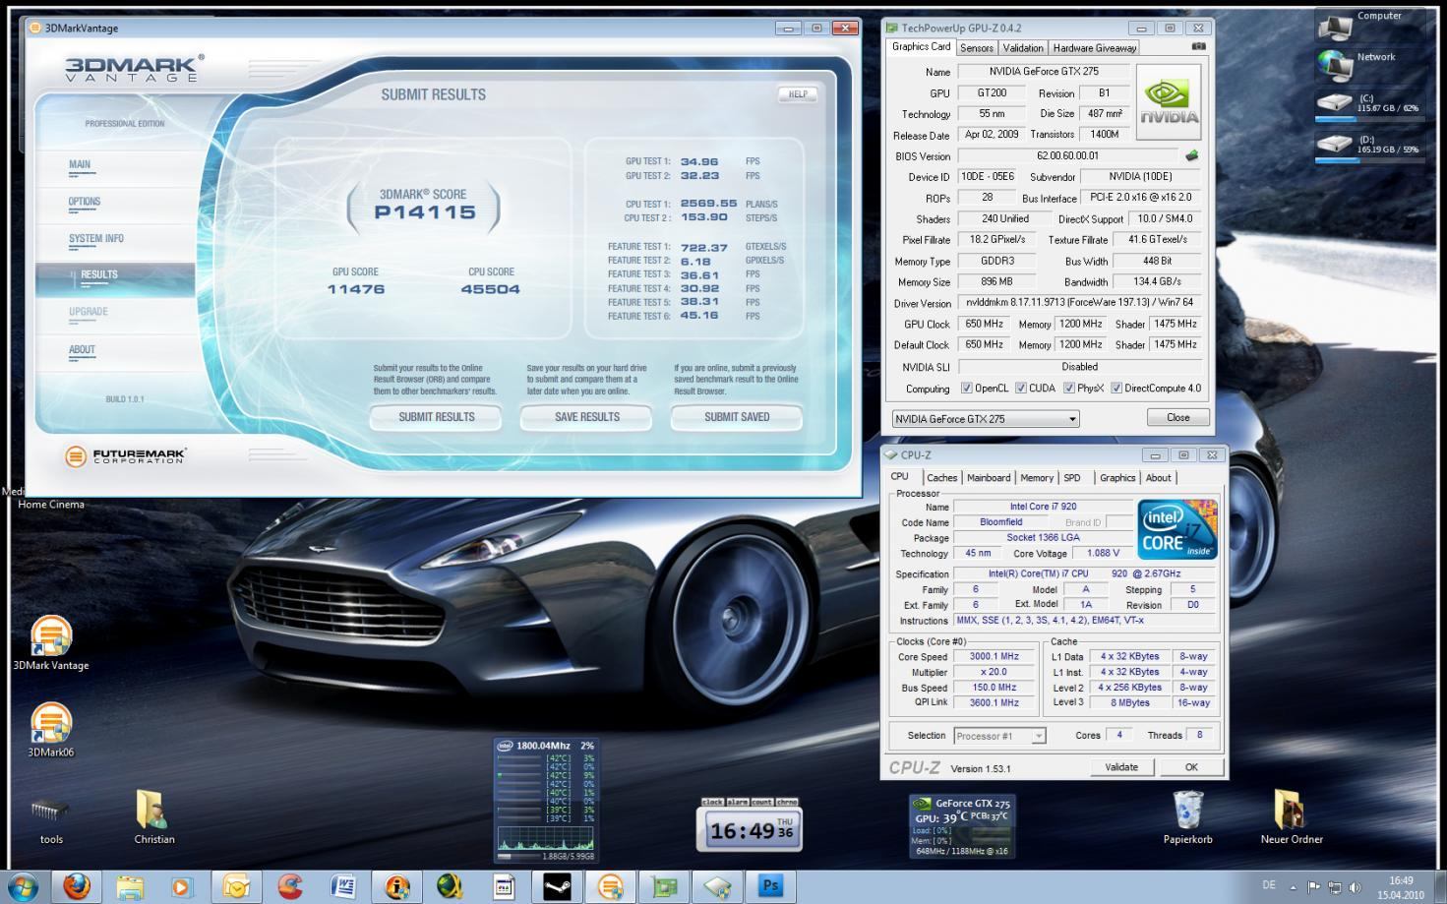Click the NVIDIA logo in GPU-Z
The image size is (1447, 904).
click(x=1170, y=101)
